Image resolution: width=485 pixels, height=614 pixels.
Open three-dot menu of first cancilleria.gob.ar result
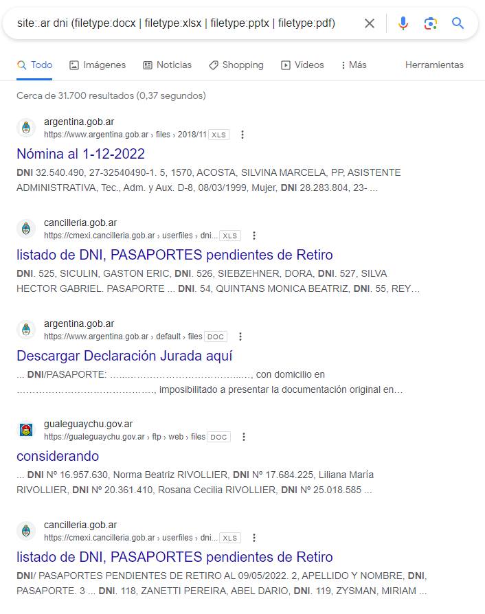point(254,236)
